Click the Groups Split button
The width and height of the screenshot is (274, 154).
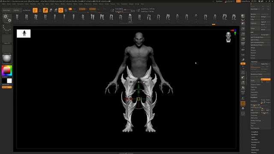tap(265, 35)
